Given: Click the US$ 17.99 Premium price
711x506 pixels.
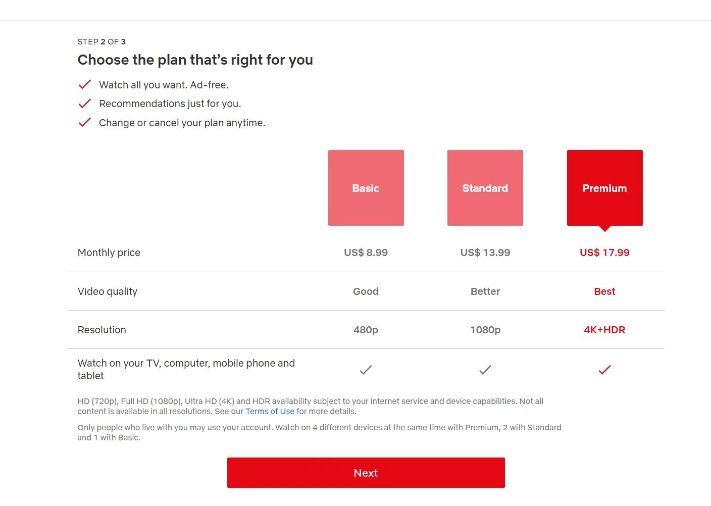Looking at the screenshot, I should [604, 252].
